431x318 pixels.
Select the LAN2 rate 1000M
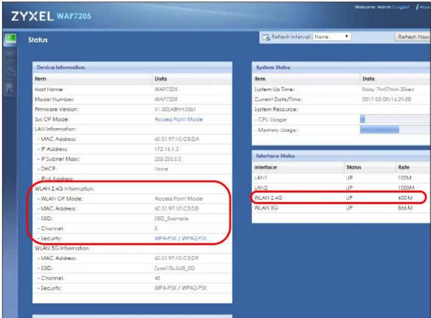coord(406,188)
